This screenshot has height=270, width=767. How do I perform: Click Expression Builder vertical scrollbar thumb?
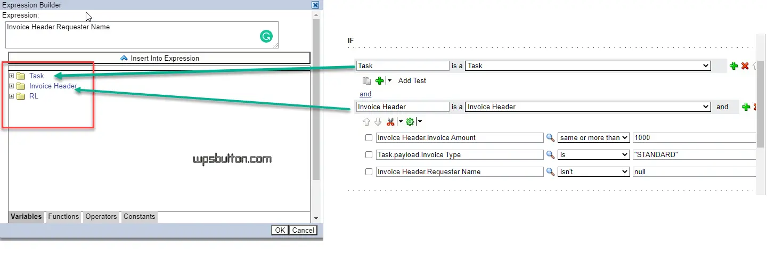(316, 99)
